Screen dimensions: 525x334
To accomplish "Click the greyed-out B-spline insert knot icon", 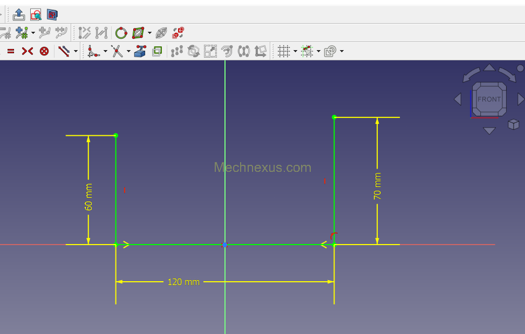I will click(x=45, y=33).
